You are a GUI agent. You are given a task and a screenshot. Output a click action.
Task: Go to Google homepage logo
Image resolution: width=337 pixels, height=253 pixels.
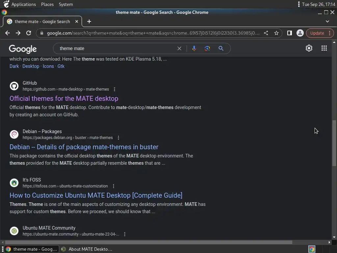[x=23, y=49]
